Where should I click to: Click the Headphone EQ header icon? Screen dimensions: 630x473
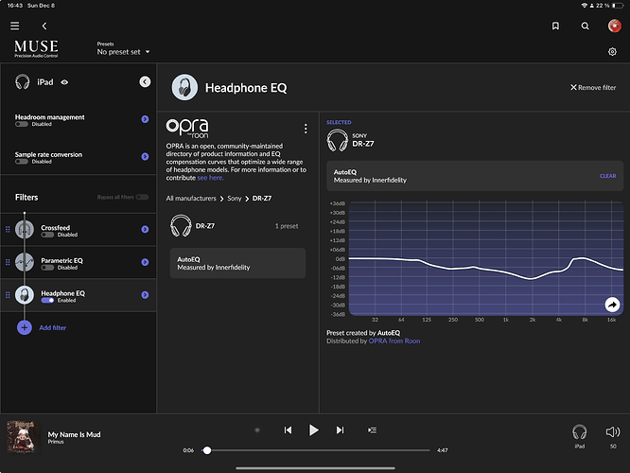pyautogui.click(x=184, y=87)
